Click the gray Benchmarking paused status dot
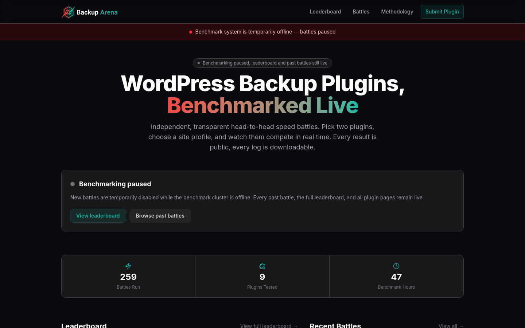The height and width of the screenshot is (328, 525). tap(73, 184)
